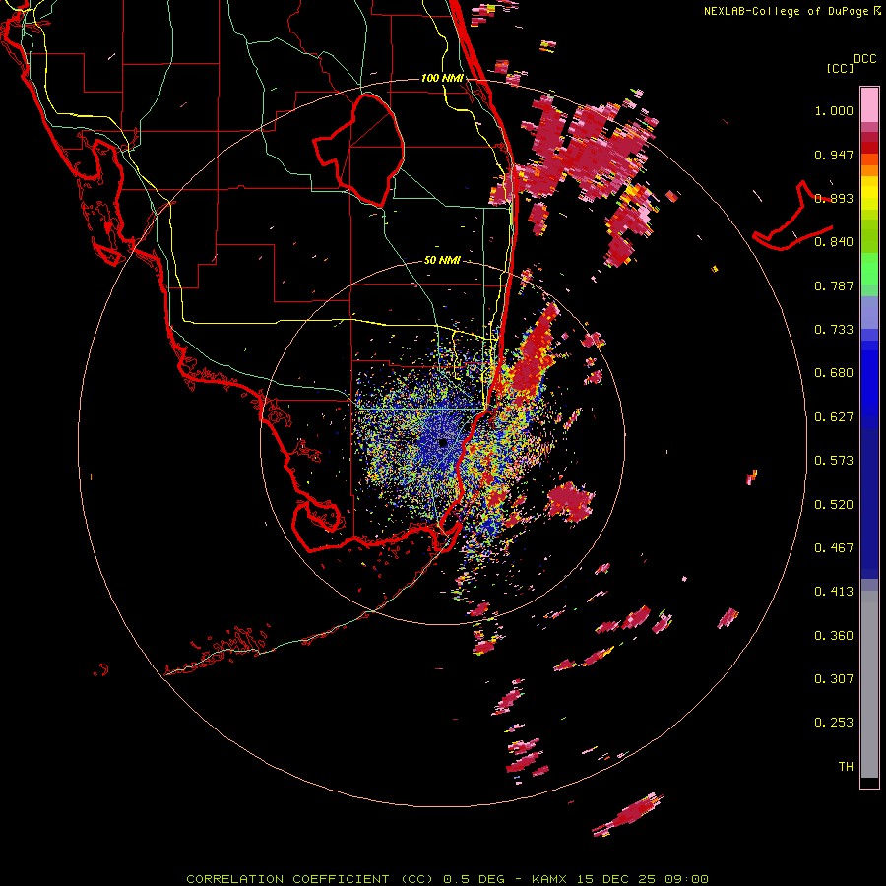The width and height of the screenshot is (886, 886).
Task: Click the 0.733 color scale value
Action: click(x=834, y=330)
